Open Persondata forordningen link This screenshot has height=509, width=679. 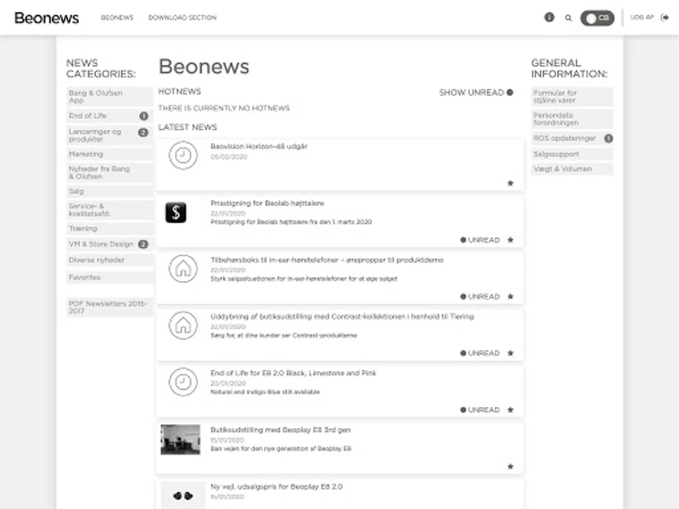572,119
